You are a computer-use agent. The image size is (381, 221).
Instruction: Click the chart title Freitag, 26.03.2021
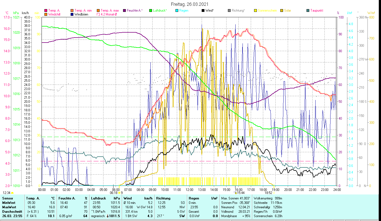pos(190,4)
